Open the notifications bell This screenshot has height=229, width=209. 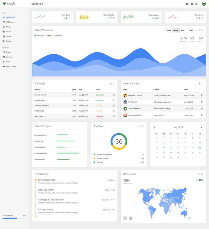point(192,4)
